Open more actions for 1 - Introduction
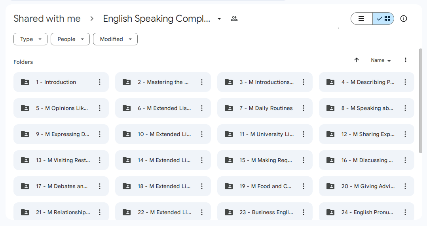This screenshot has height=226, width=427. 100,82
